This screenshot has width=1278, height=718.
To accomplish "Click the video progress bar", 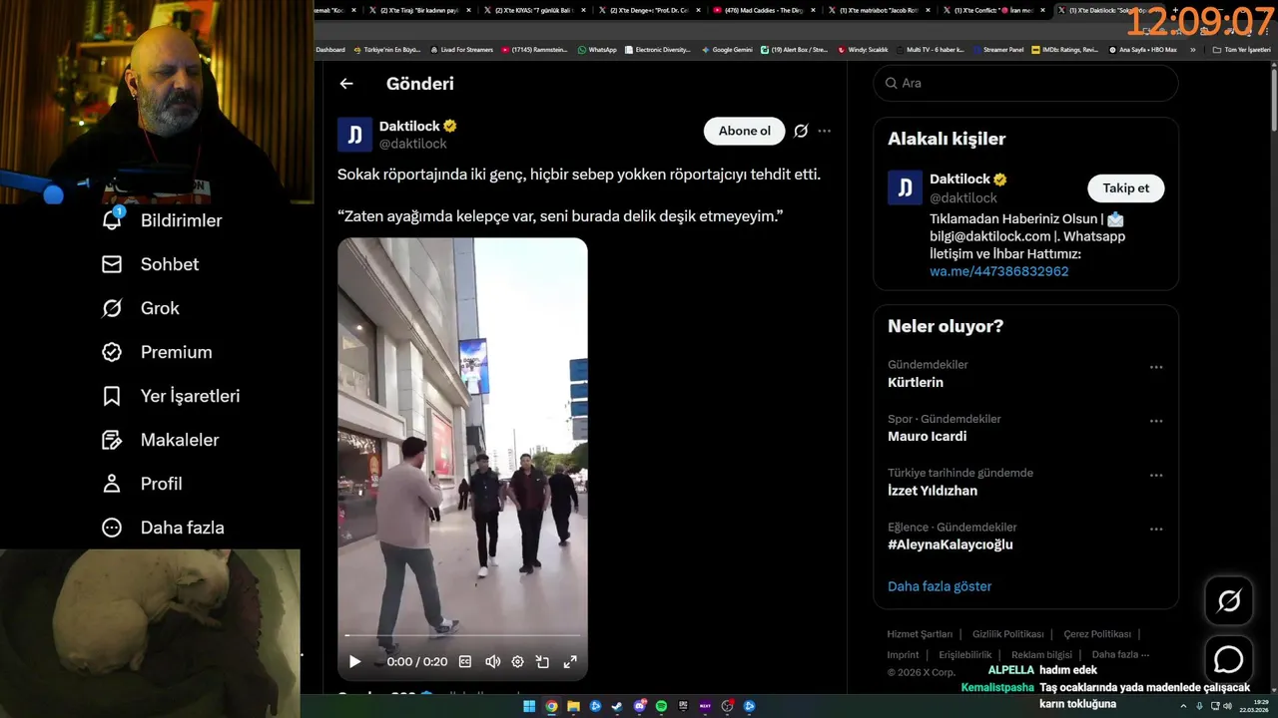I will pyautogui.click(x=462, y=635).
